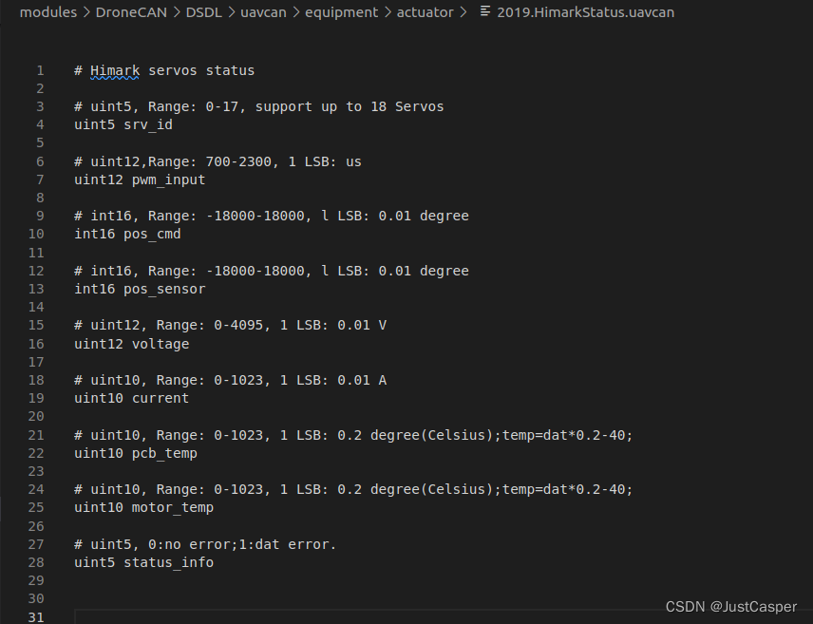The width and height of the screenshot is (813, 624).
Task: Click the uint12 pwm_input line
Action: click(x=140, y=180)
